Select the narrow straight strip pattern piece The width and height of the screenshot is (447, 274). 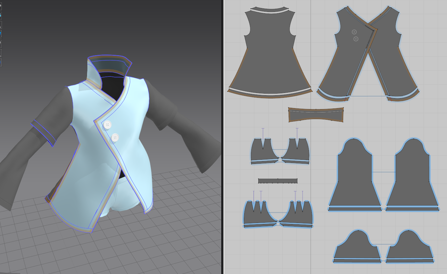point(278,181)
